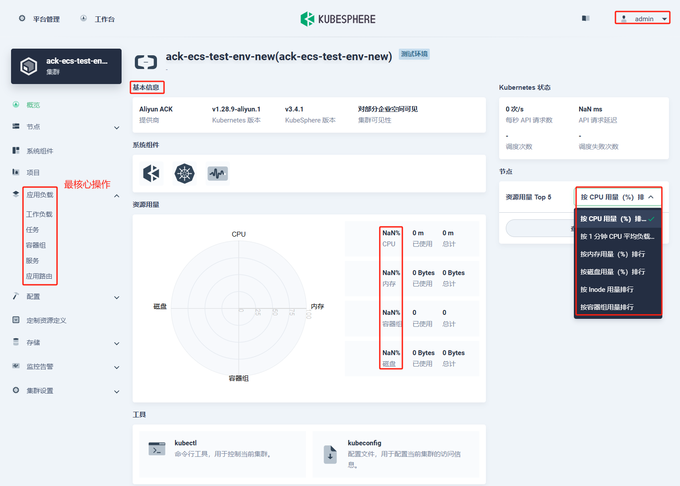Click the 磁盘 NaN% usage row

click(x=412, y=358)
